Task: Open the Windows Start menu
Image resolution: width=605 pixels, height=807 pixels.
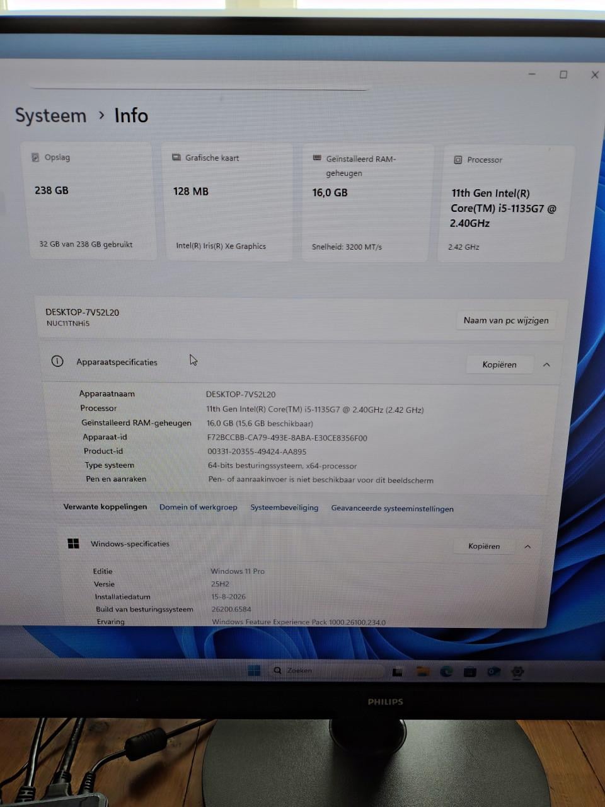Action: point(254,670)
